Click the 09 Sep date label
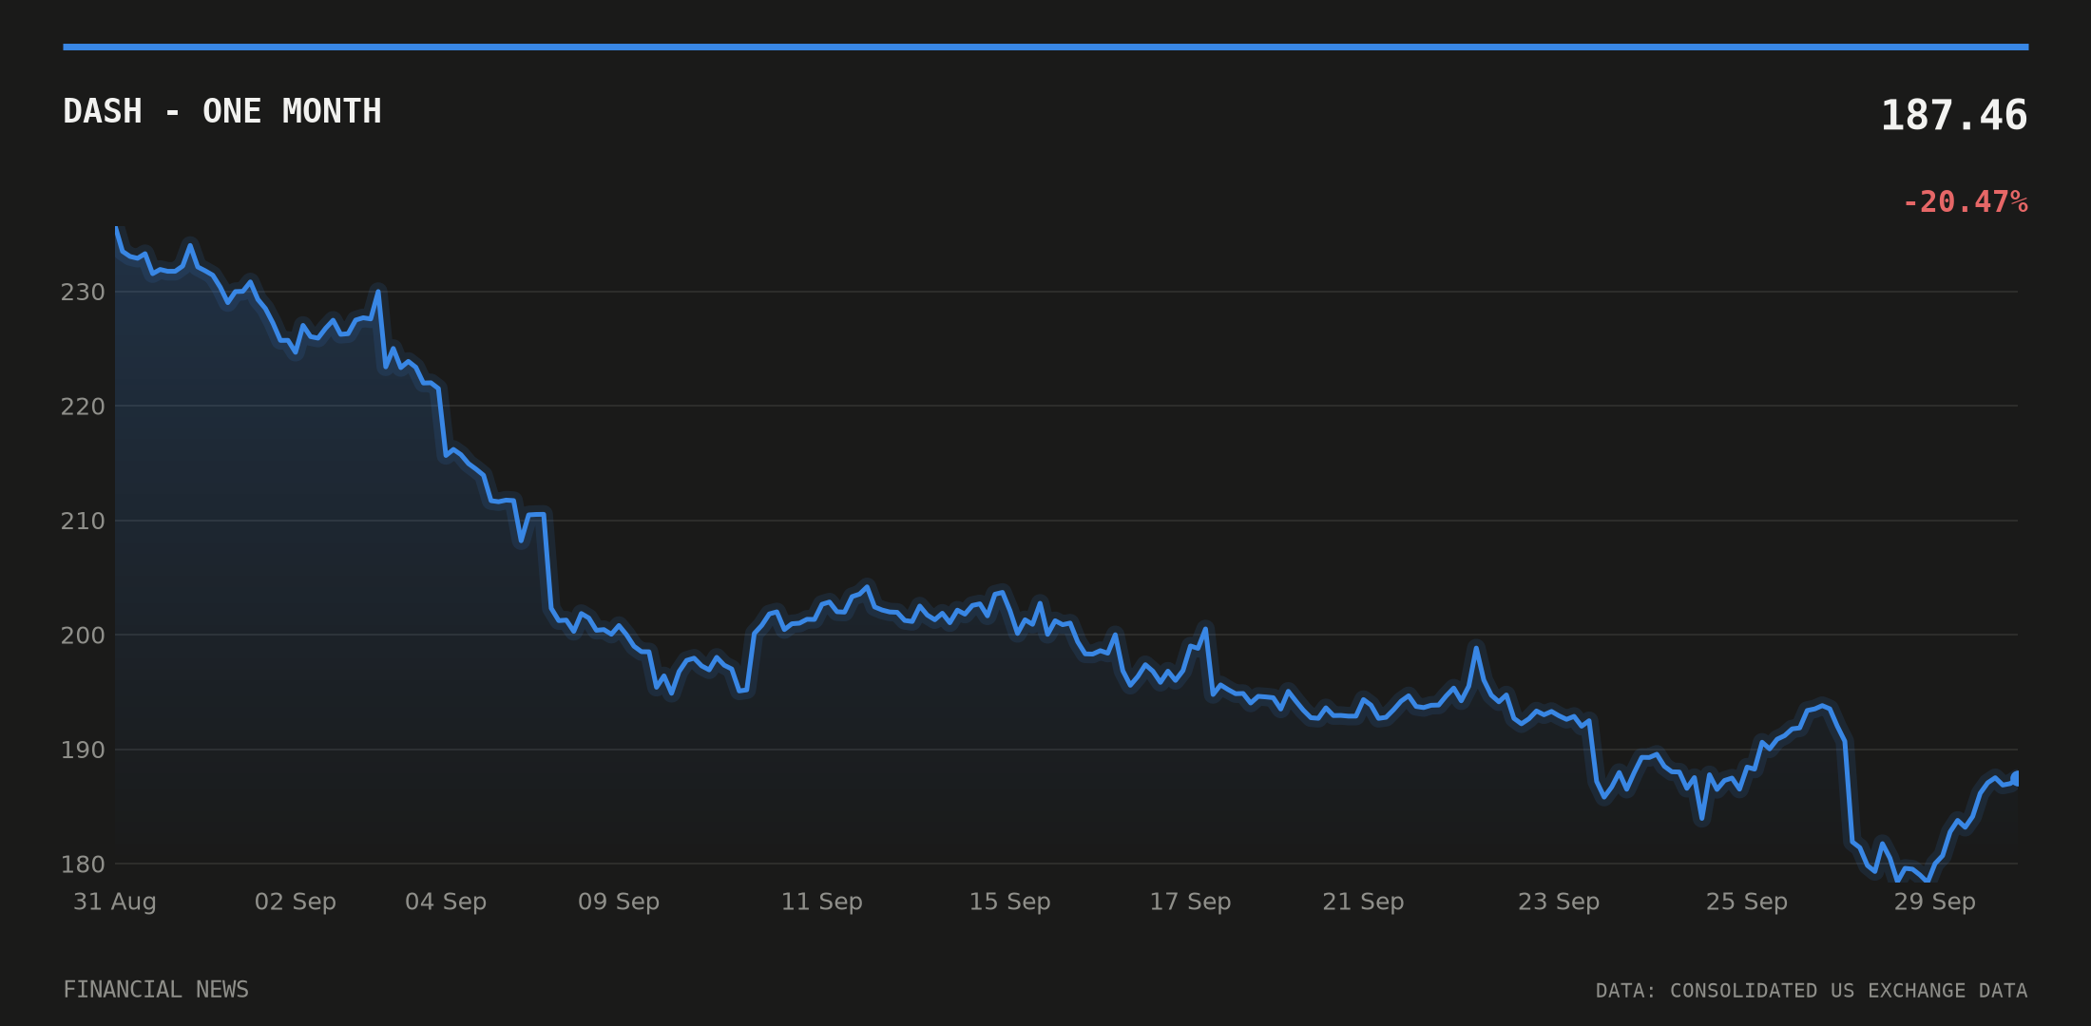Viewport: 2091px width, 1026px height. coord(619,902)
